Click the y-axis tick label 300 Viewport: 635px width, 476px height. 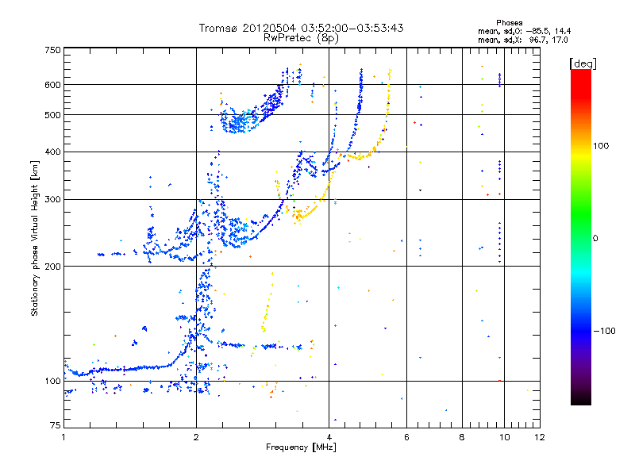tap(53, 200)
